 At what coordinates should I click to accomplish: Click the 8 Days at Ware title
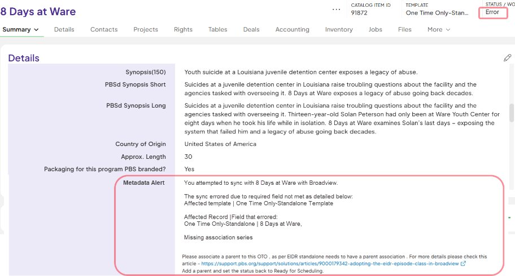coord(38,11)
